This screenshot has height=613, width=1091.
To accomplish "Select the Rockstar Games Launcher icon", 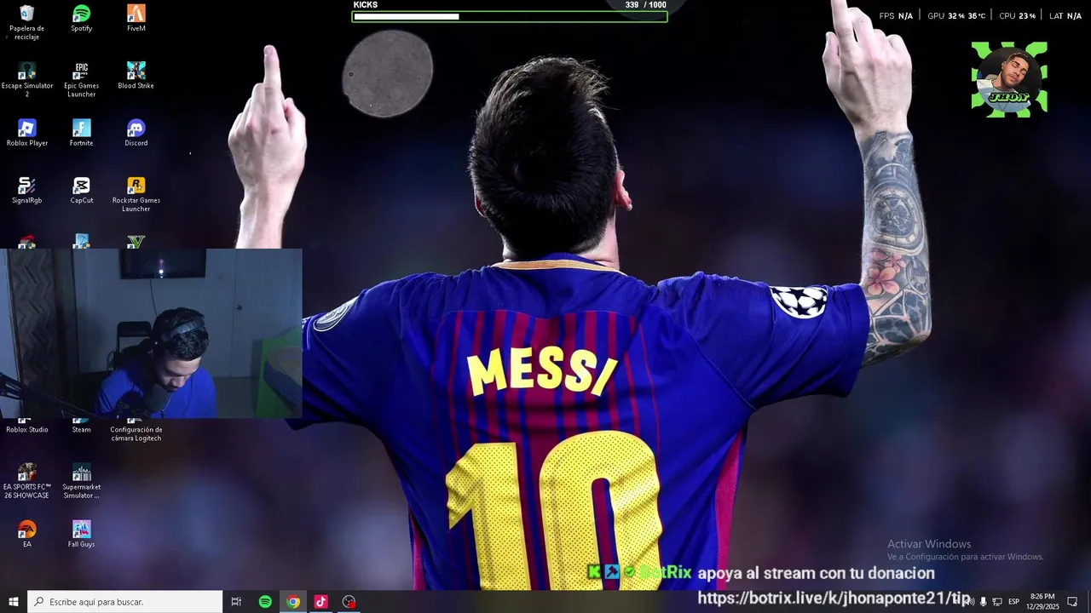I will (136, 194).
